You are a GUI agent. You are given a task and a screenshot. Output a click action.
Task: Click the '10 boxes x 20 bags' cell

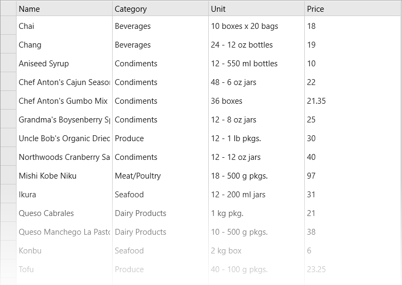pyautogui.click(x=256, y=26)
